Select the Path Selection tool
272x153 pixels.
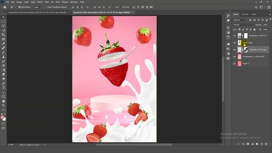click(x=3, y=92)
